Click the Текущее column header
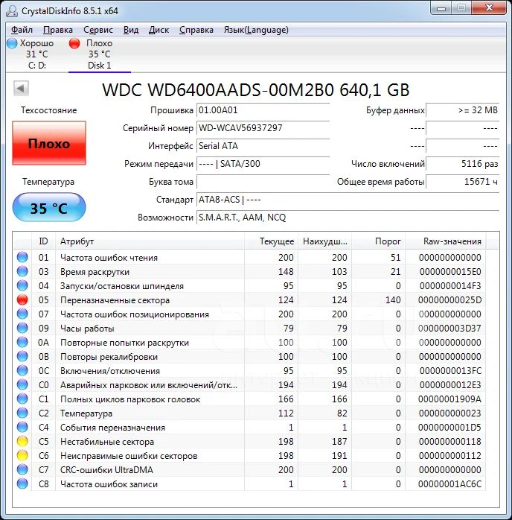512x520 pixels. click(271, 241)
